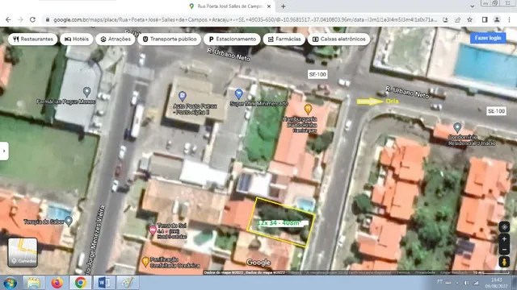
Task: Open the Farmácias category chip
Action: click(284, 39)
